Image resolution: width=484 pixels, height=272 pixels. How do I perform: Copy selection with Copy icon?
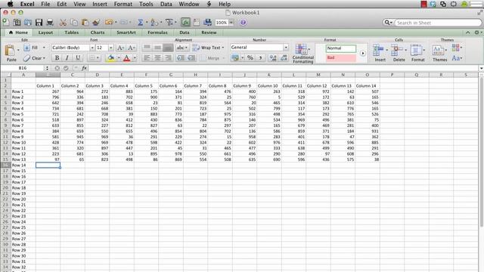coord(74,22)
